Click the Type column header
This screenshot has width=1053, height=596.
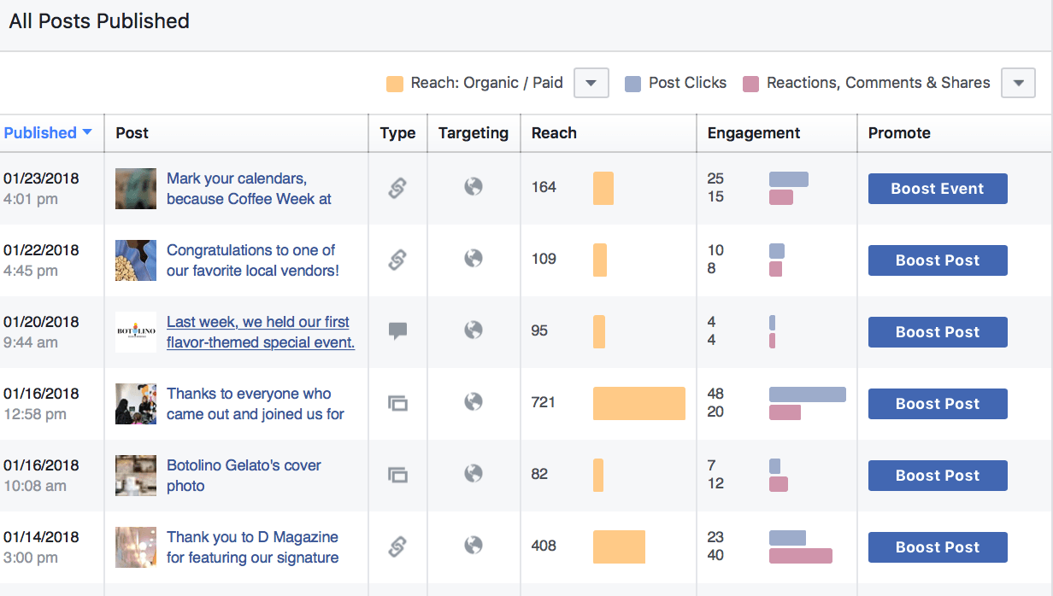point(397,133)
